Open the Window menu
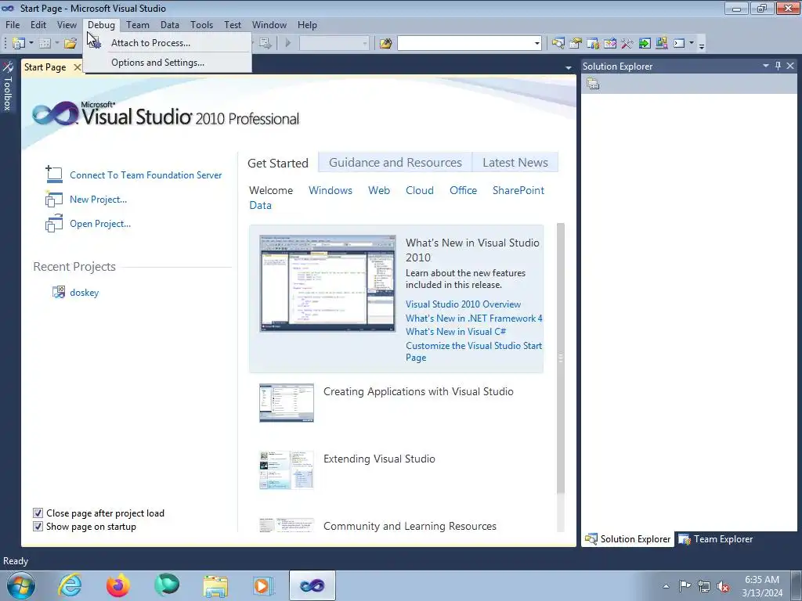The width and height of the screenshot is (802, 601). [269, 24]
